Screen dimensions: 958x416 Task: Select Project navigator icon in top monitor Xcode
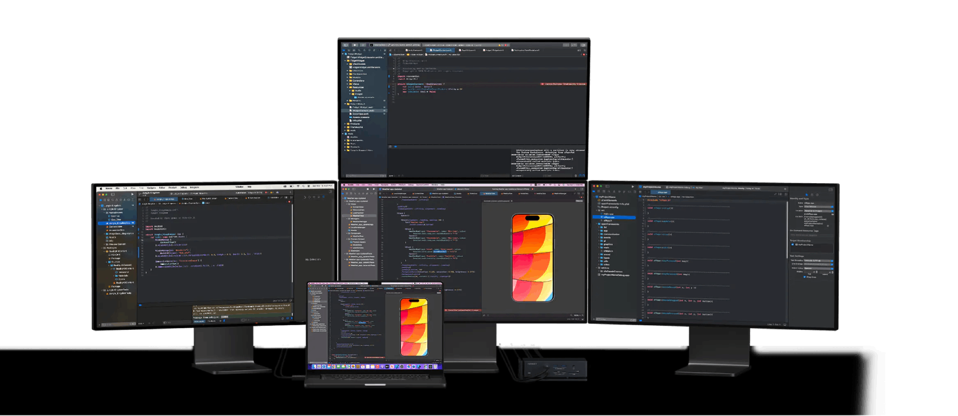coord(344,50)
